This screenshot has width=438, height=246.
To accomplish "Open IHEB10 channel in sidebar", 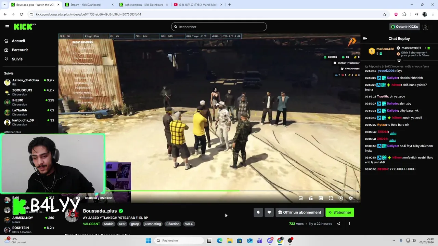I will [29, 102].
